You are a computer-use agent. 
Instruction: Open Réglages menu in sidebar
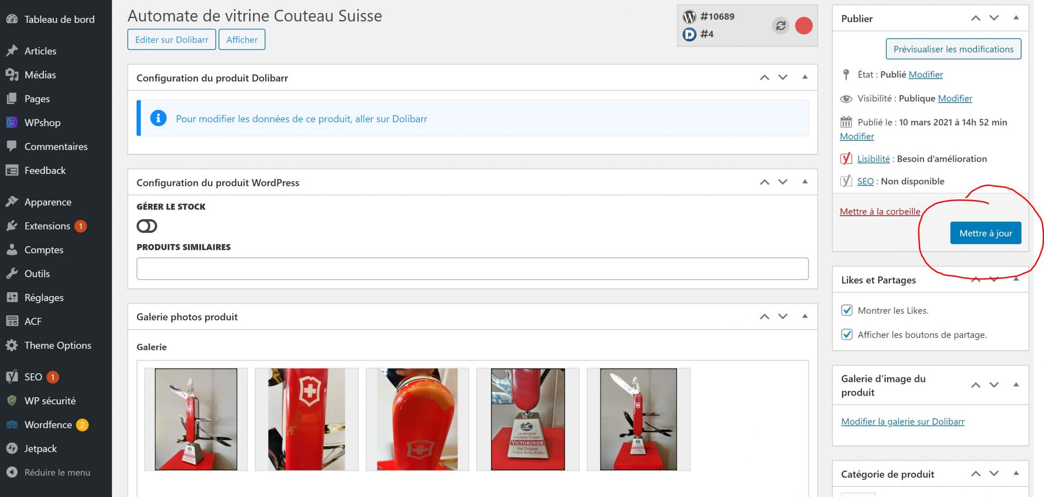coord(44,297)
